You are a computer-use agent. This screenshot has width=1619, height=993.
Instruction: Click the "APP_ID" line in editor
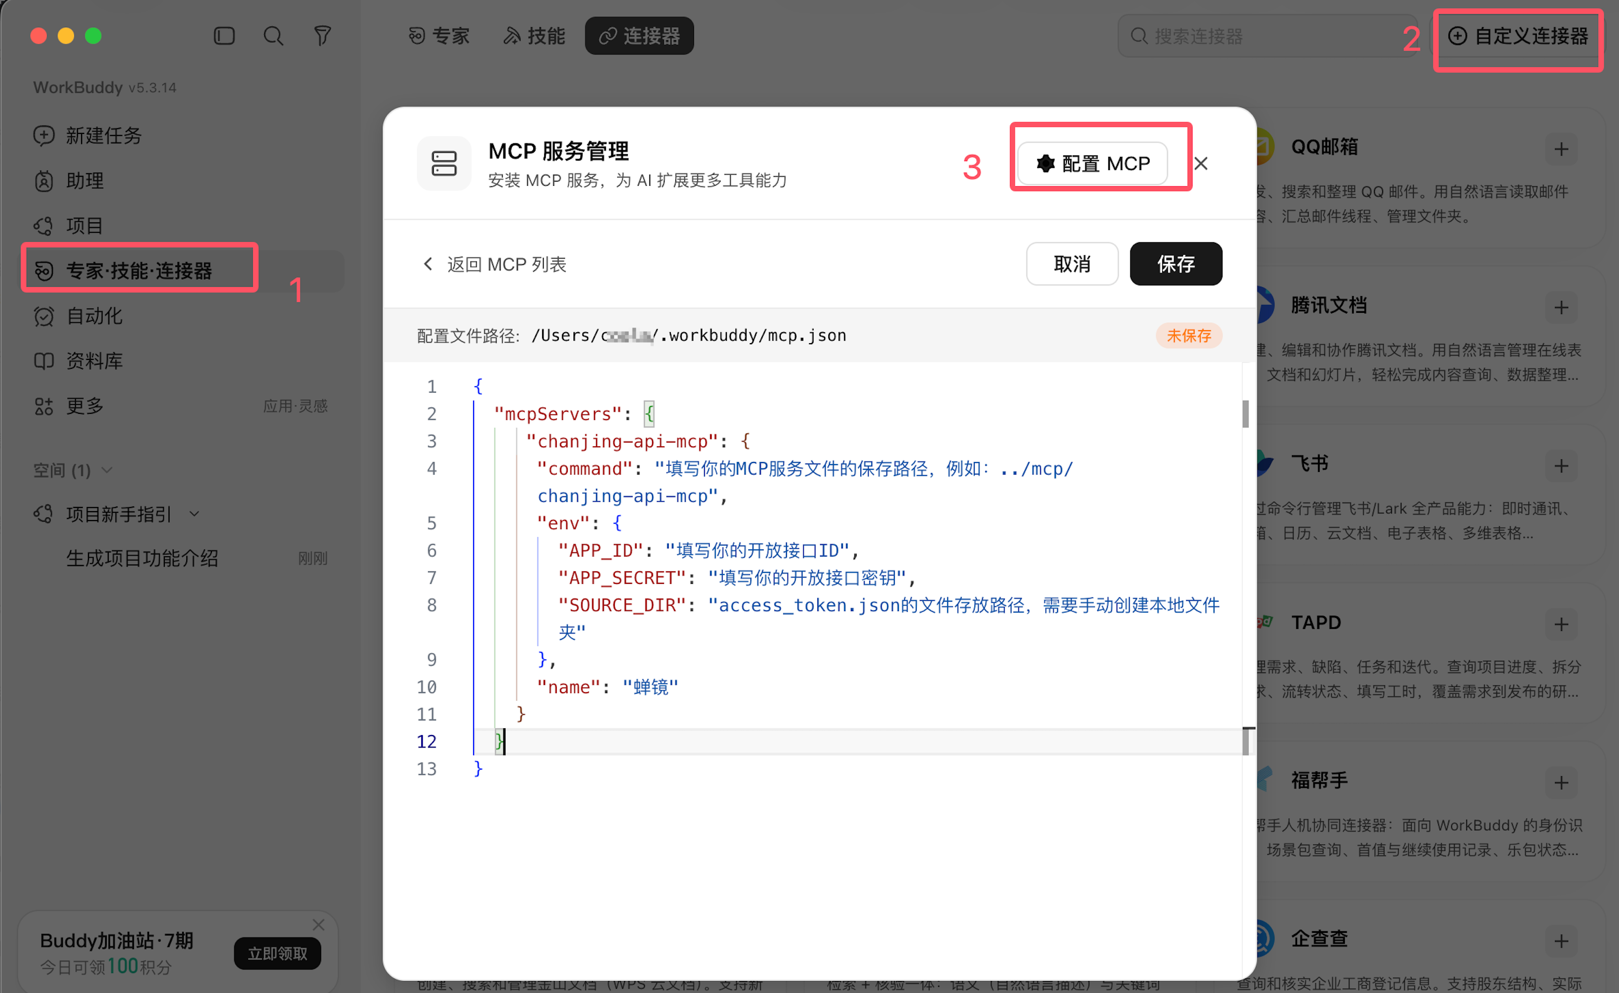(x=709, y=550)
